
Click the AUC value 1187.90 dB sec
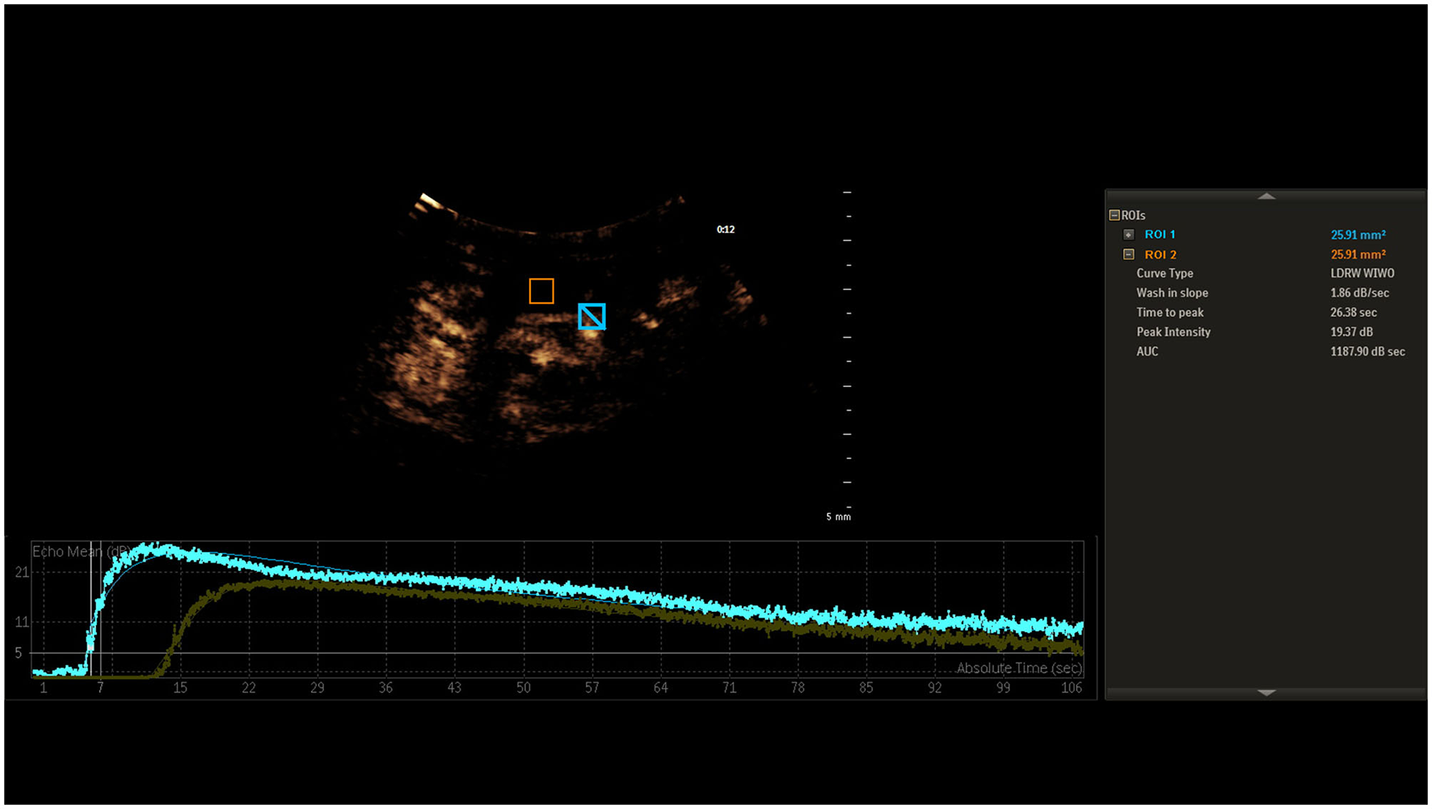[1367, 352]
